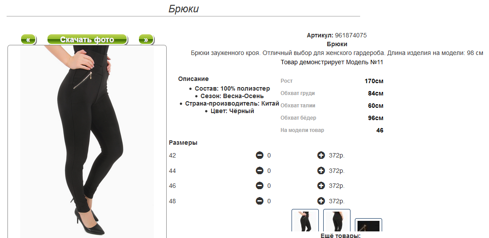Screen dimensions: 489x238
Task: Click the size 44 label
Action: tap(172, 171)
